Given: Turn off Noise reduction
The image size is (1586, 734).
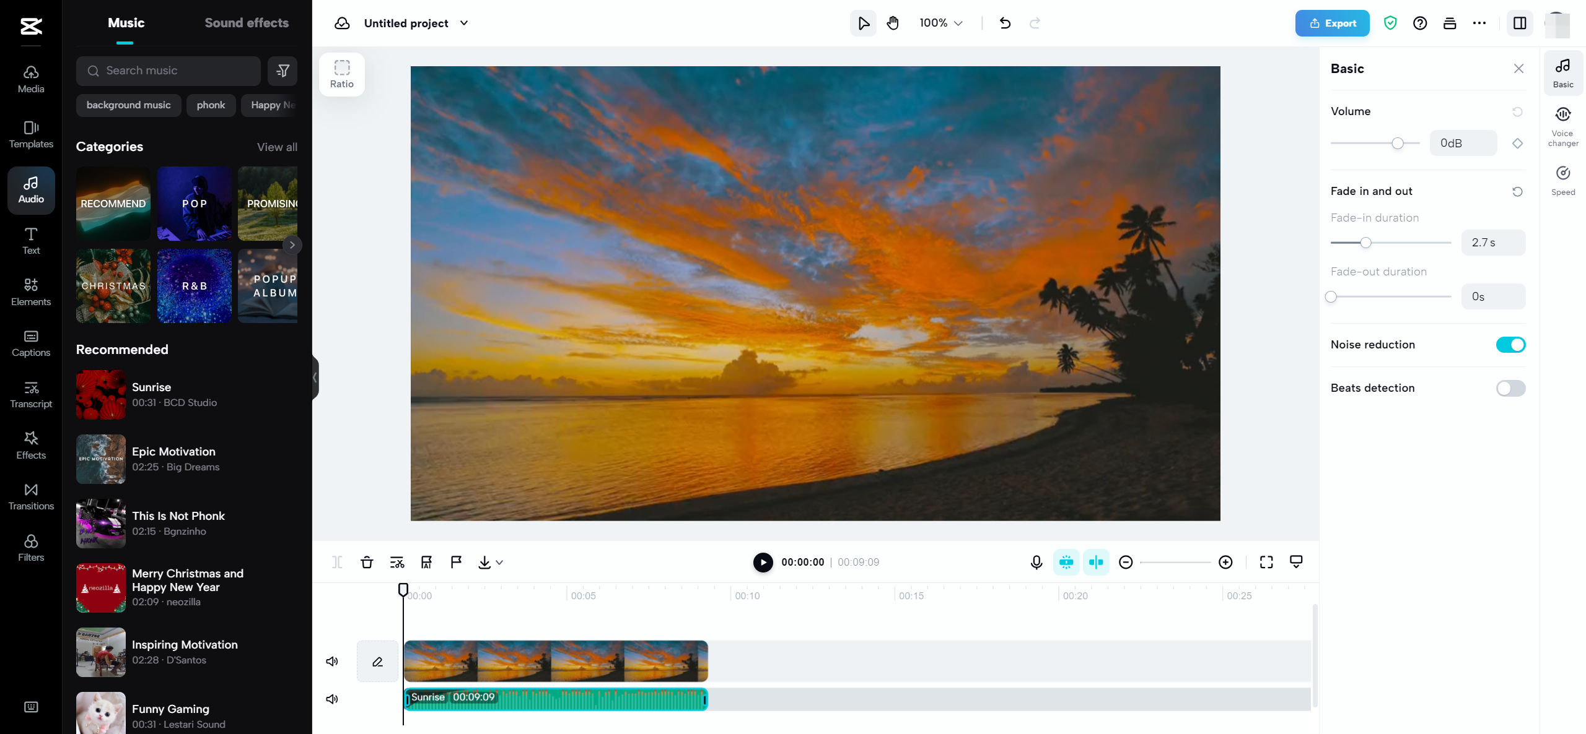Looking at the screenshot, I should [x=1510, y=344].
